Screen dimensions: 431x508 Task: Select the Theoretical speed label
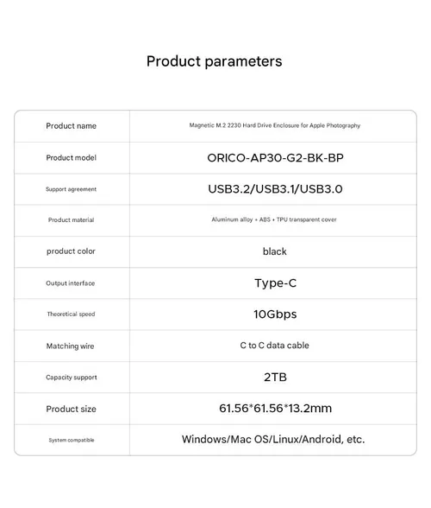click(72, 314)
